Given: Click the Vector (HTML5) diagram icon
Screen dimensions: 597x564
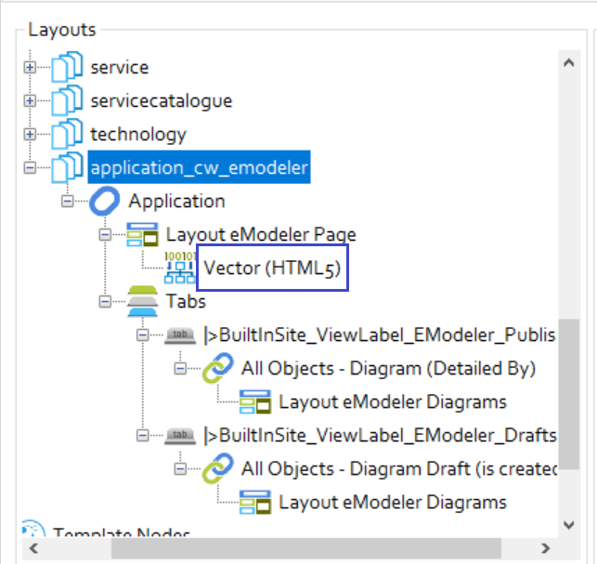Looking at the screenshot, I should click(x=179, y=269).
